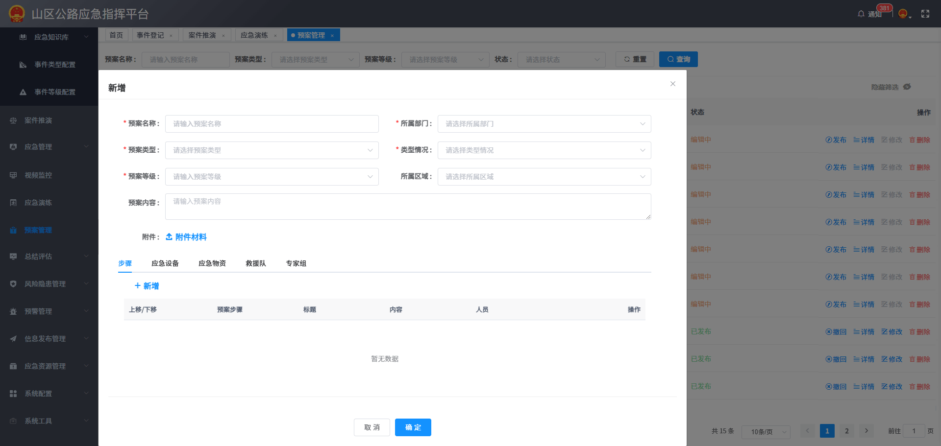Open the 所属区域 dropdown
The height and width of the screenshot is (446, 941).
[x=544, y=177]
